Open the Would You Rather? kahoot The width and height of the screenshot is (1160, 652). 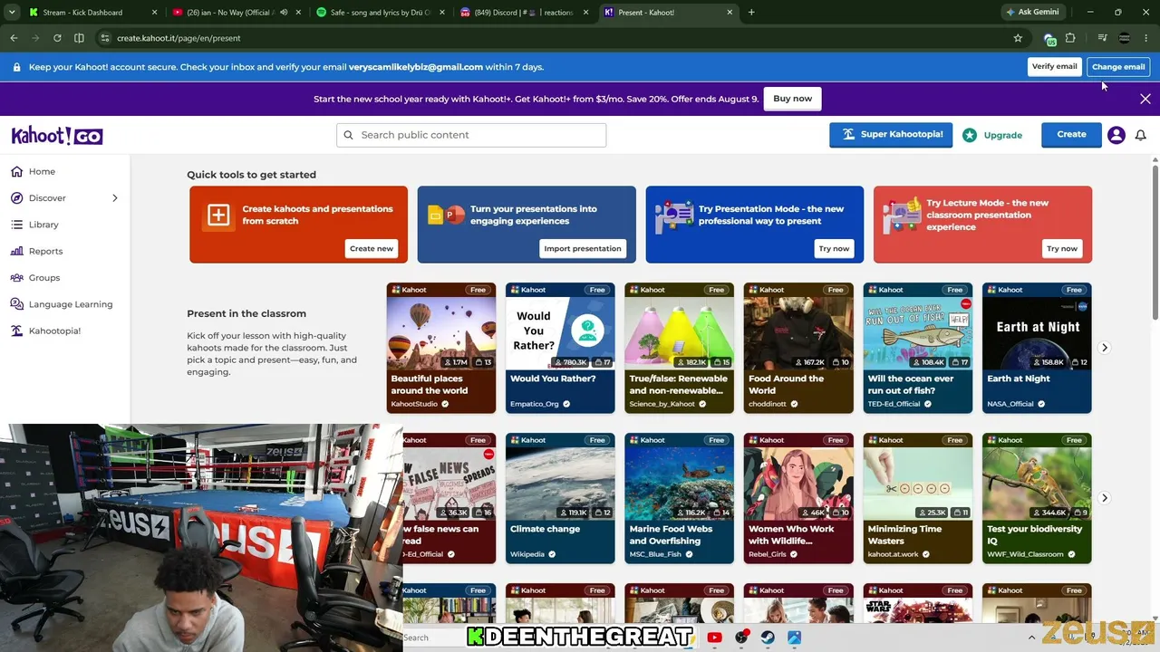click(x=560, y=348)
